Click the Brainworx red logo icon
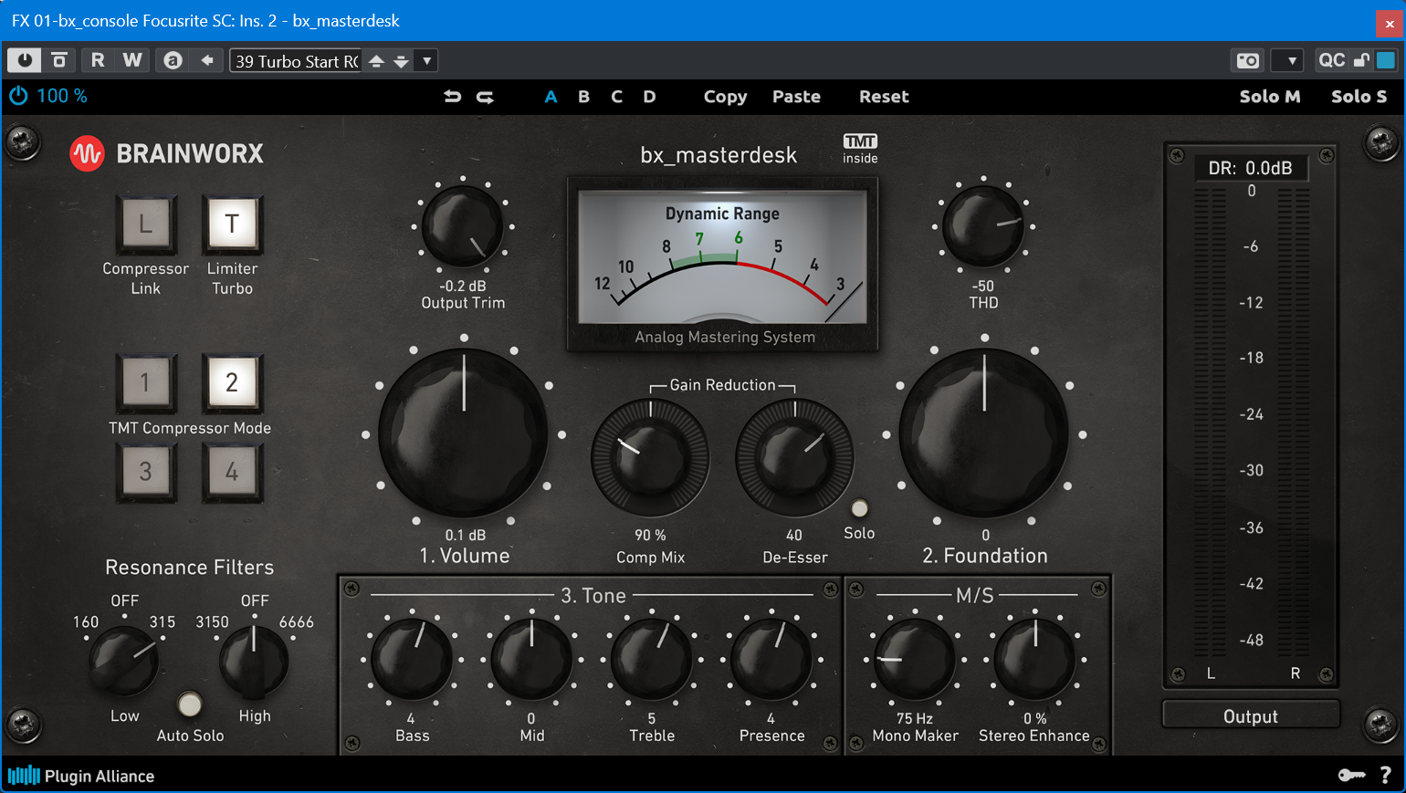 88,153
